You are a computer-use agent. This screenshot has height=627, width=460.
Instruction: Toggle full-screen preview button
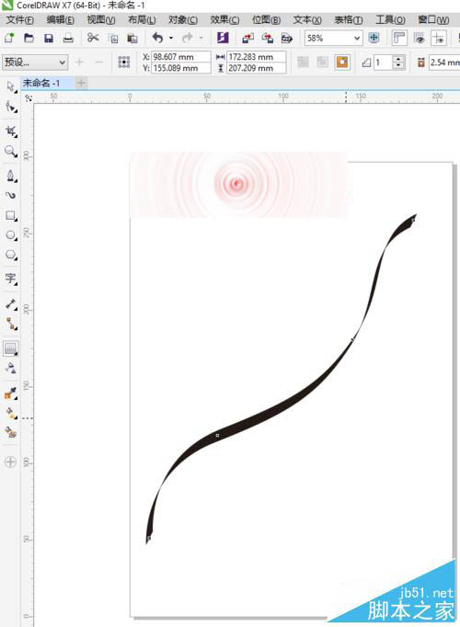click(374, 38)
